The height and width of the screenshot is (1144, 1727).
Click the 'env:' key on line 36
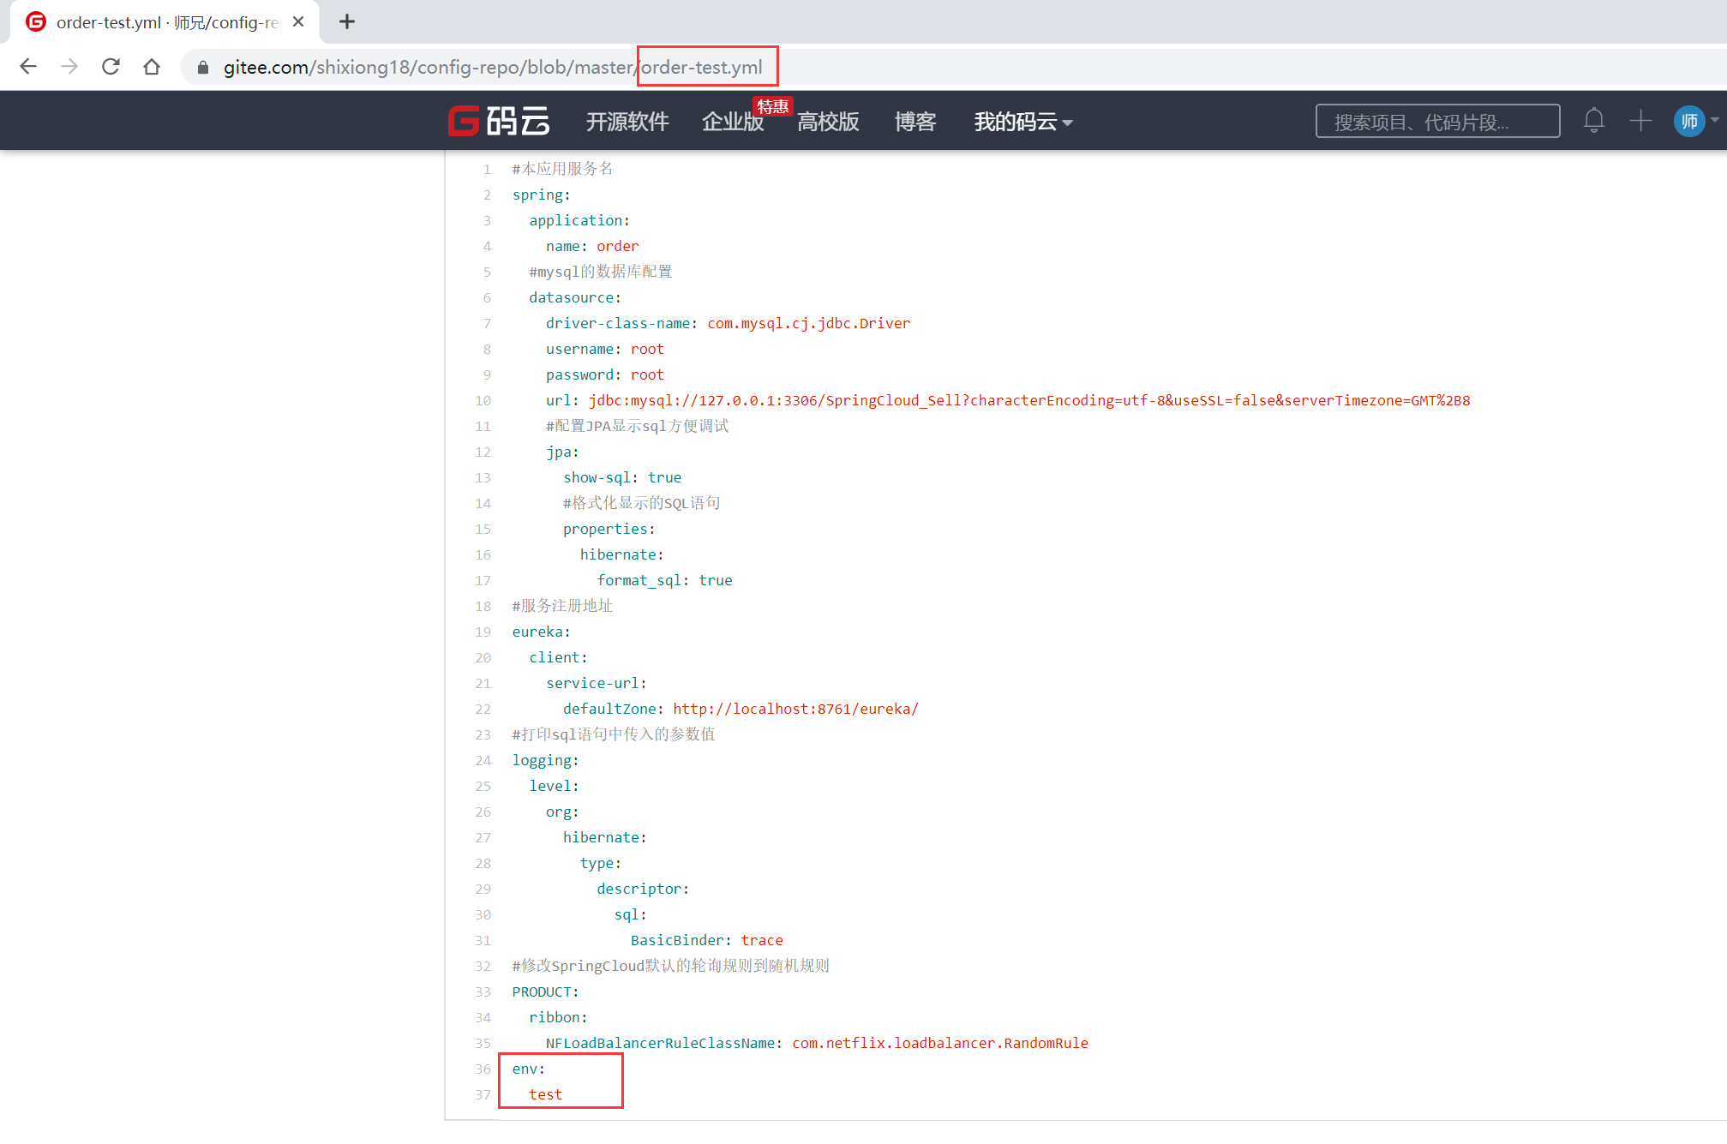[528, 1069]
